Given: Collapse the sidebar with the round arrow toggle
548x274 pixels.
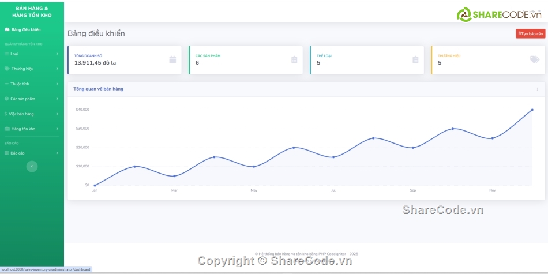Looking at the screenshot, I should point(32,166).
